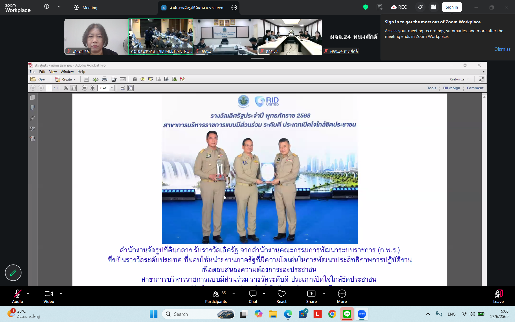Screen dimensions: 515x322
Task: Expand the Participants options caret
Action: (234, 294)
